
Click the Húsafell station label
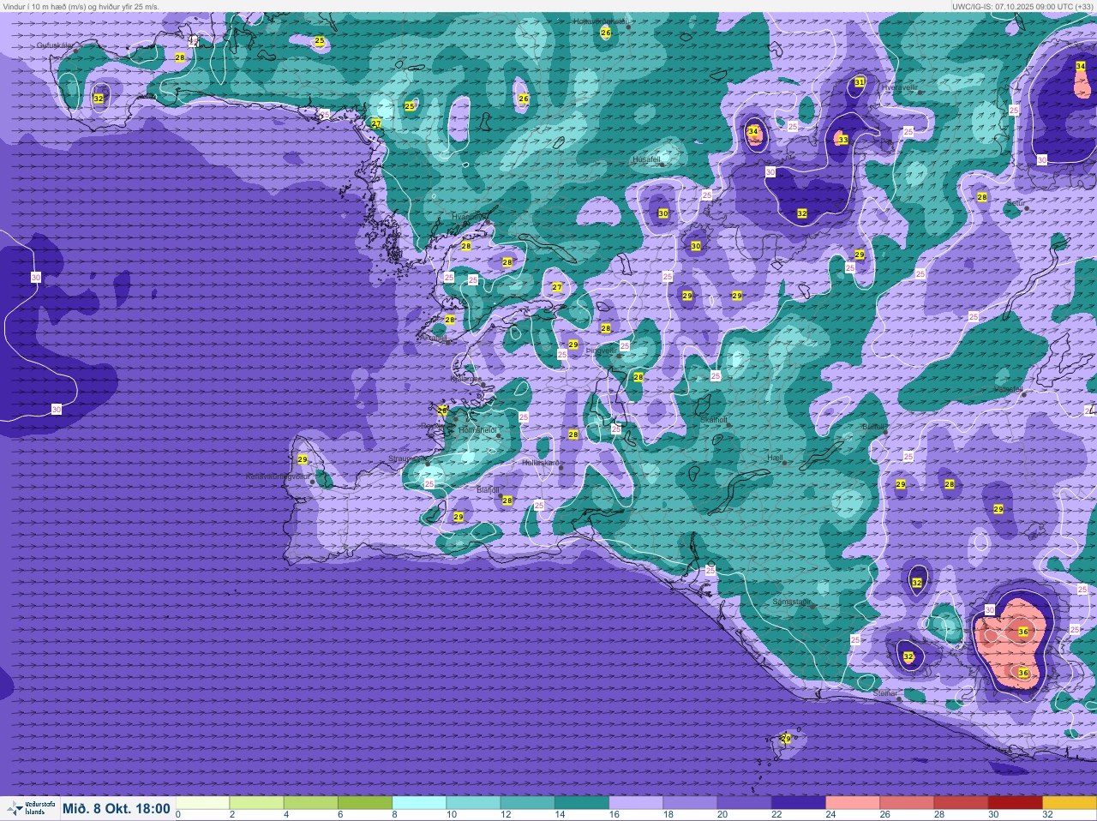pos(646,159)
